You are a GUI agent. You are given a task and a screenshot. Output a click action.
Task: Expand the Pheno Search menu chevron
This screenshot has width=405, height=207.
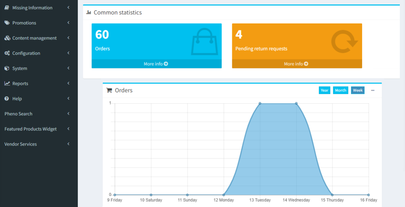(x=69, y=114)
